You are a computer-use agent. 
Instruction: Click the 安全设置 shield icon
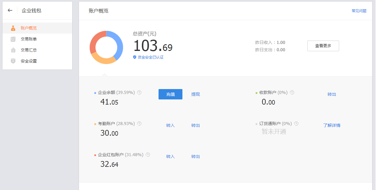pos(13,61)
